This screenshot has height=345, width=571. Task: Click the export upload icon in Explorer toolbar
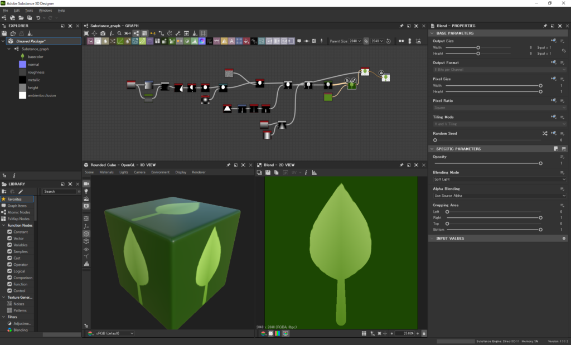(x=13, y=33)
